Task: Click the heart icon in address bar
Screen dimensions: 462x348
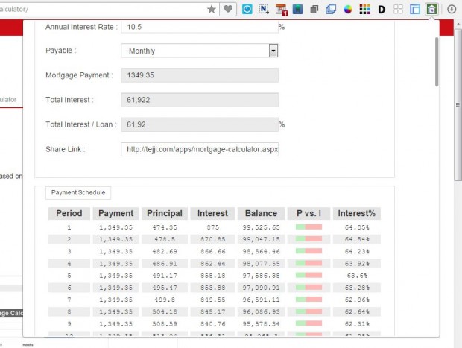Action: [228, 9]
